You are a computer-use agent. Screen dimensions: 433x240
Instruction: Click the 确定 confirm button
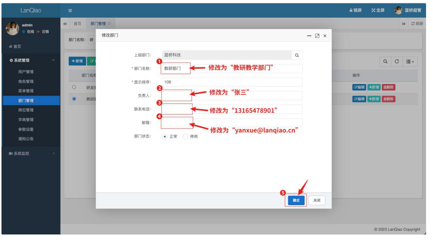click(x=296, y=200)
